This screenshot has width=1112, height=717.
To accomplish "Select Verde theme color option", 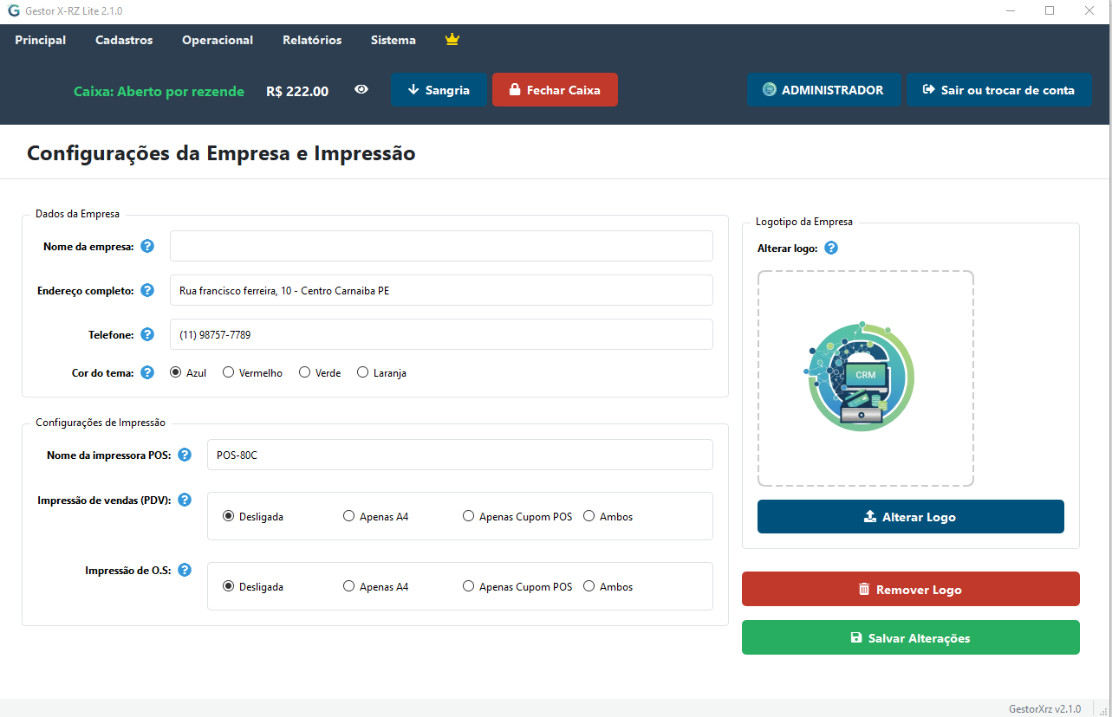I will (x=305, y=372).
